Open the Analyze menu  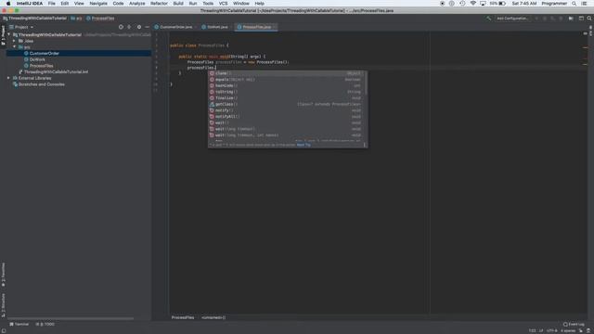click(136, 4)
